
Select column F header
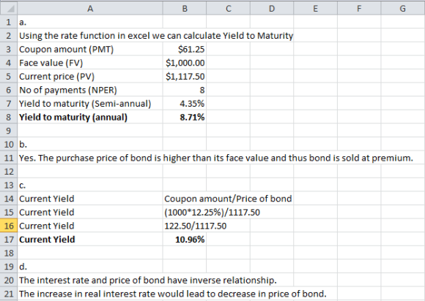click(359, 8)
